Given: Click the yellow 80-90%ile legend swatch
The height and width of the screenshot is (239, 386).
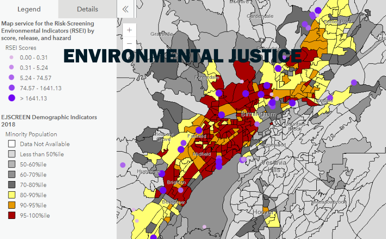Looking at the screenshot, I should [x=12, y=195].
